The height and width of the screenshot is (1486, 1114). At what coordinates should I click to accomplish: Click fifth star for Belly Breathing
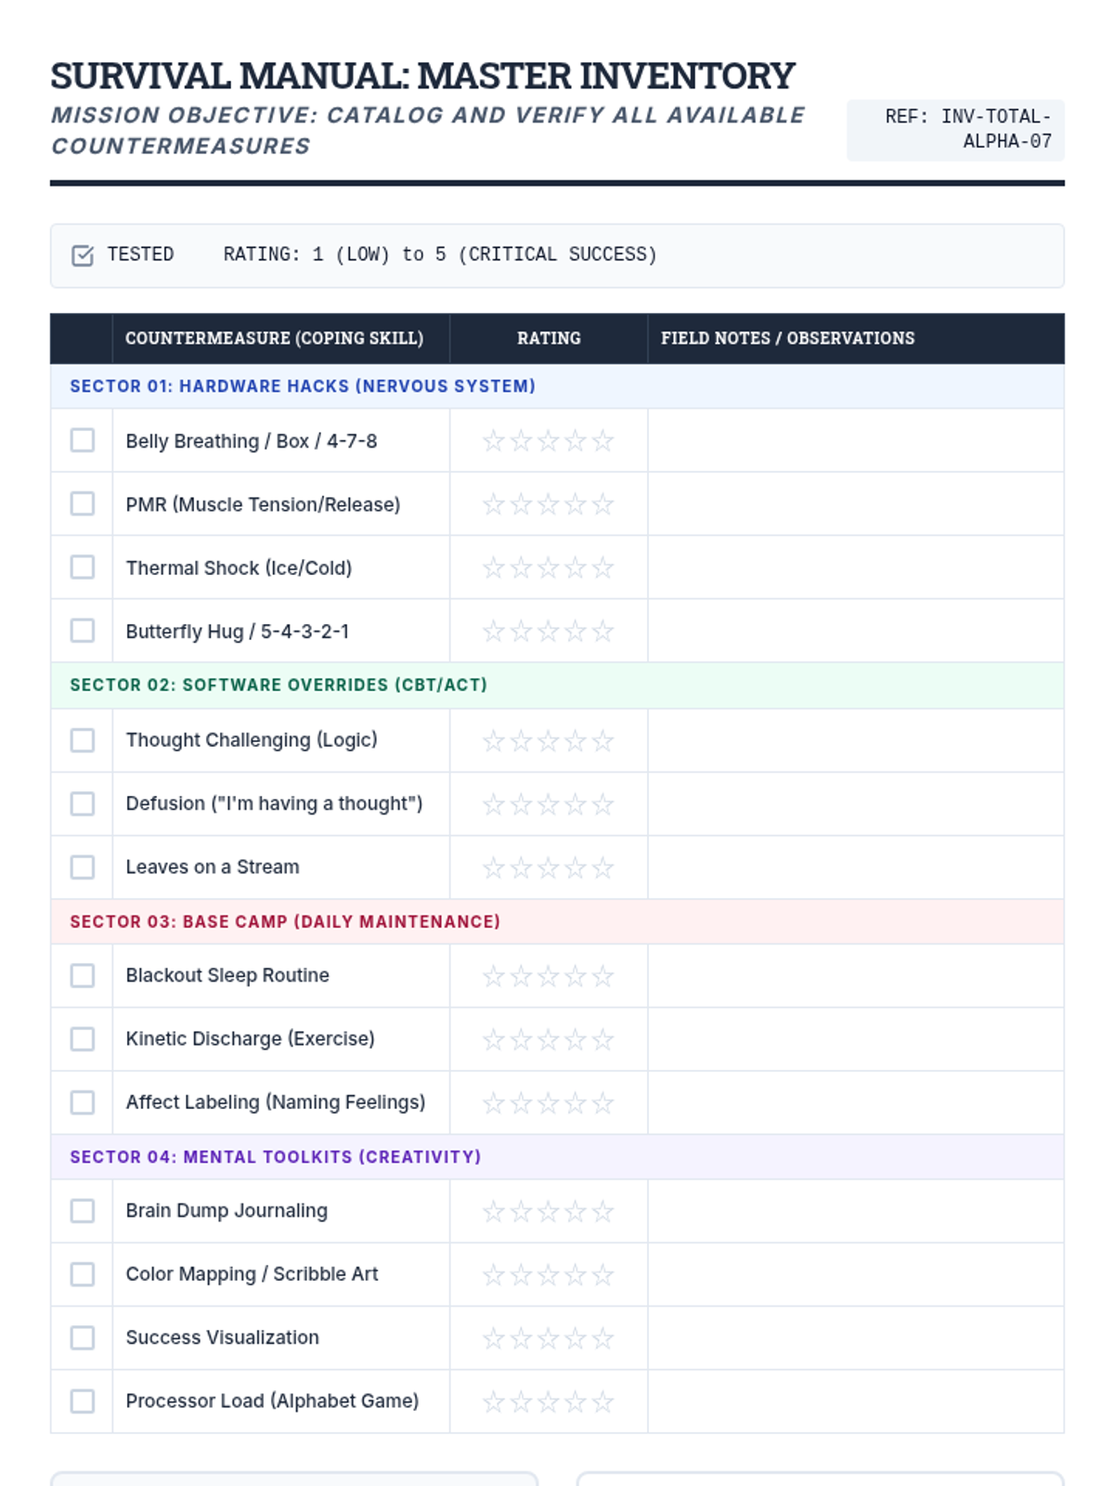pos(603,441)
